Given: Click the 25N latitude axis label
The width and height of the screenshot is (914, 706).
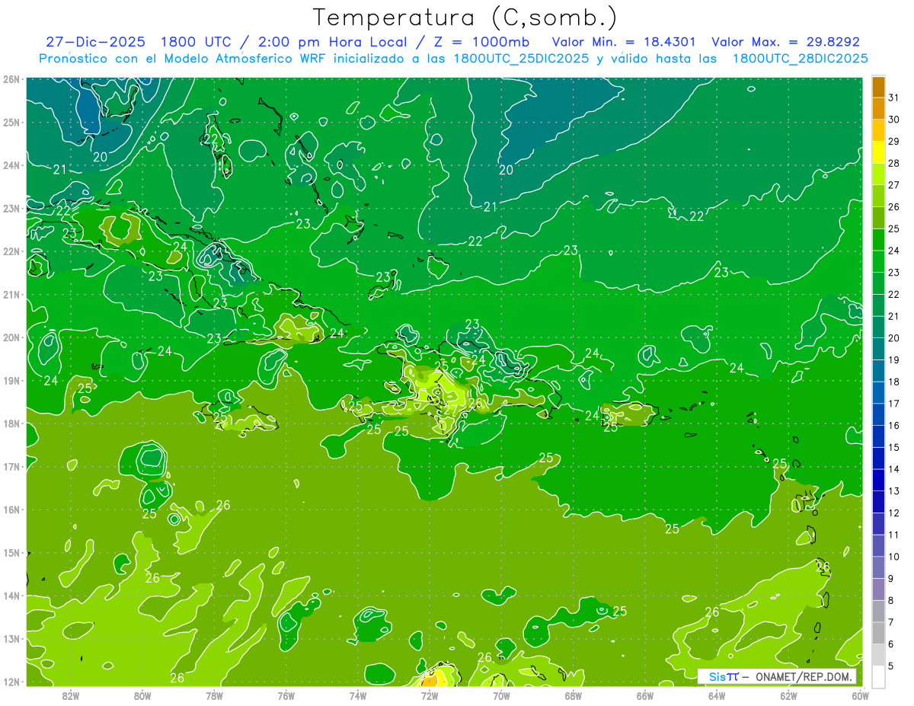Looking at the screenshot, I should (x=11, y=122).
